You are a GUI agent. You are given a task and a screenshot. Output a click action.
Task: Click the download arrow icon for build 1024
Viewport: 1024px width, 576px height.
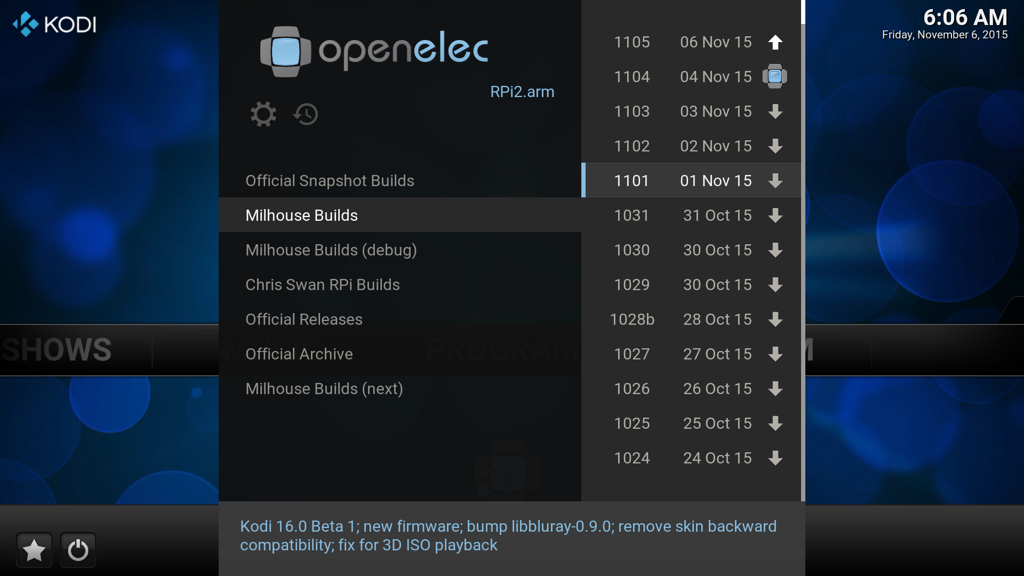tap(774, 458)
